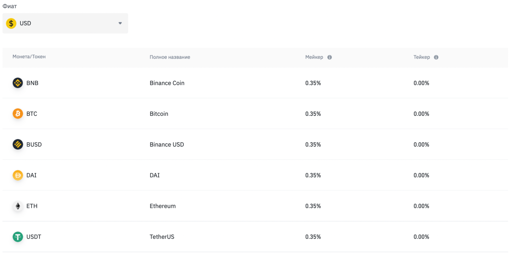The height and width of the screenshot is (254, 511).
Task: Click the dropdown arrow in fiat selector
Action: [120, 23]
